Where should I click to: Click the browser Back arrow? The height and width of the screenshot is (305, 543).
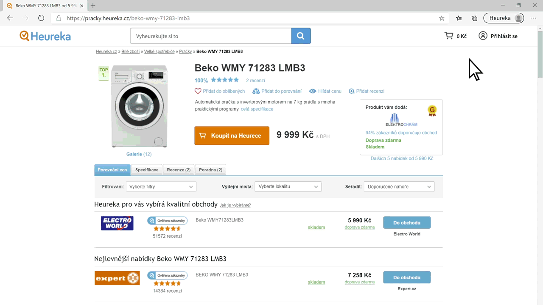(10, 18)
